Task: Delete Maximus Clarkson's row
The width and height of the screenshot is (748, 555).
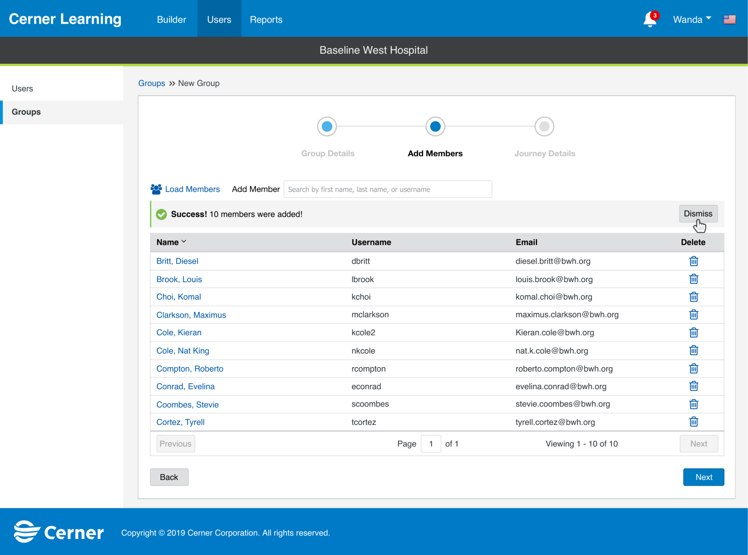Action: (693, 314)
